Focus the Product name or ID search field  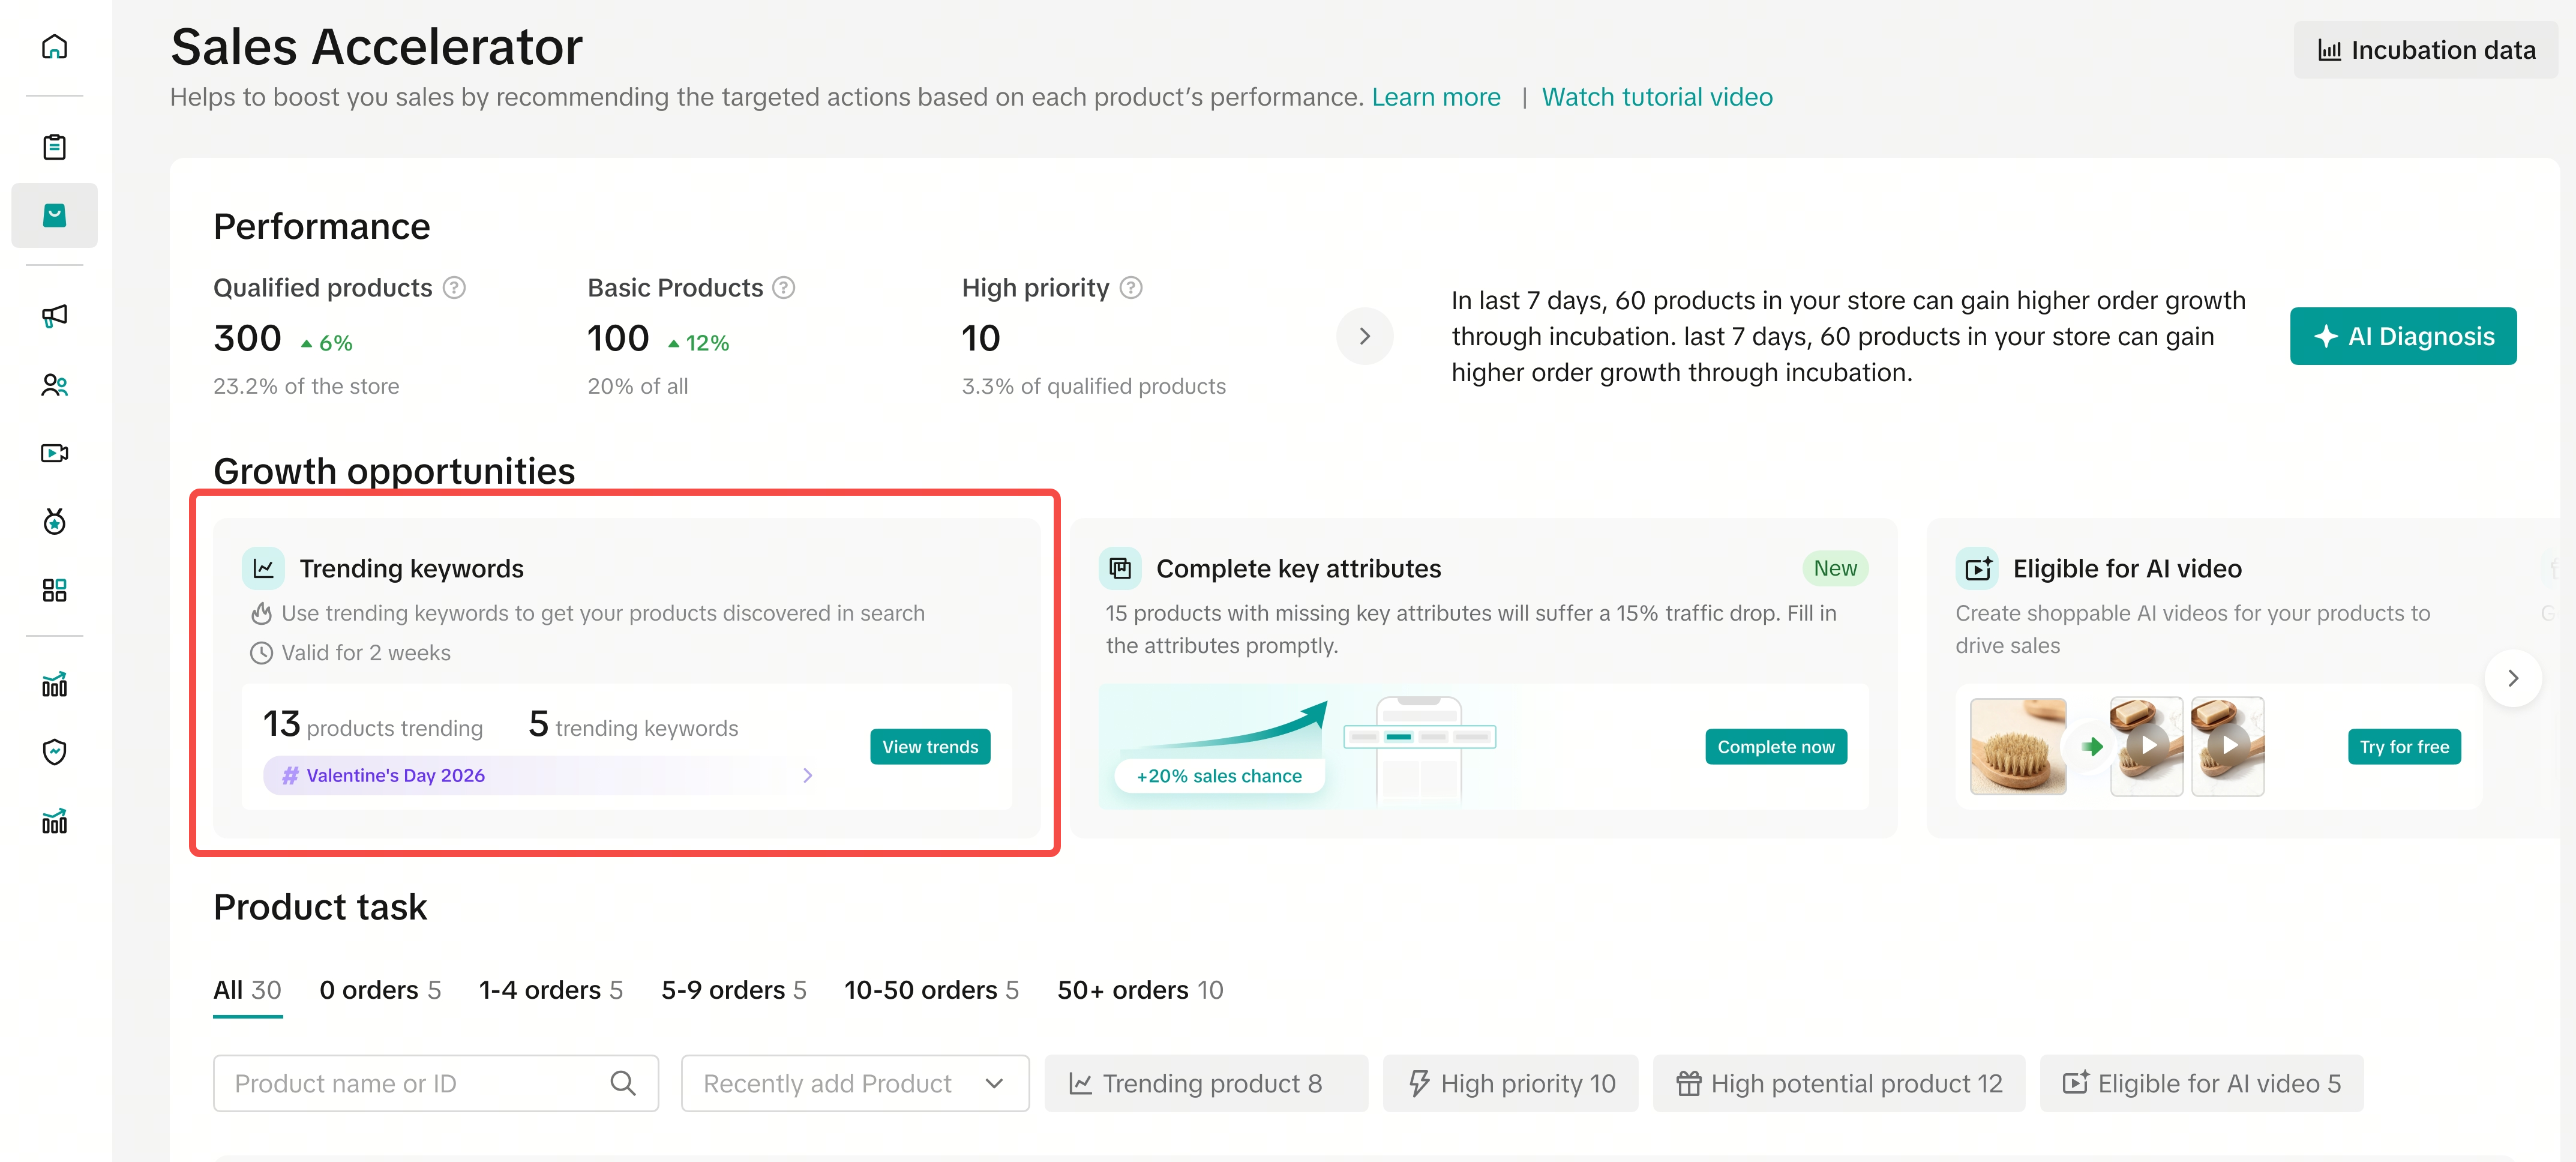436,1083
